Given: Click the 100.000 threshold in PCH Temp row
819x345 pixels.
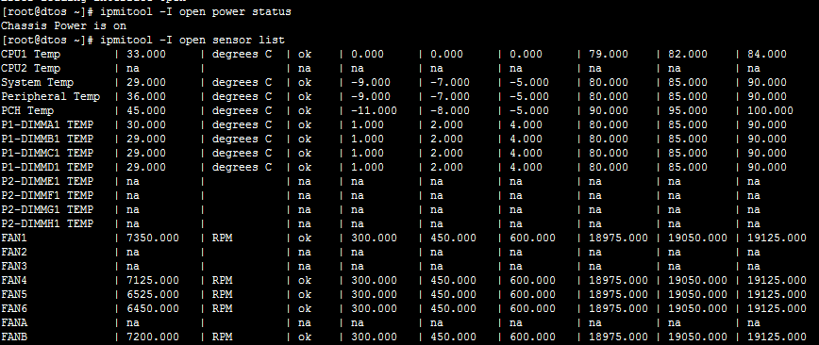Looking at the screenshot, I should click(x=771, y=110).
